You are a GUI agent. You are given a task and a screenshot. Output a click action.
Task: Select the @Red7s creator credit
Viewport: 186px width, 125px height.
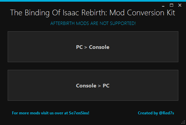pyautogui.click(x=156, y=113)
